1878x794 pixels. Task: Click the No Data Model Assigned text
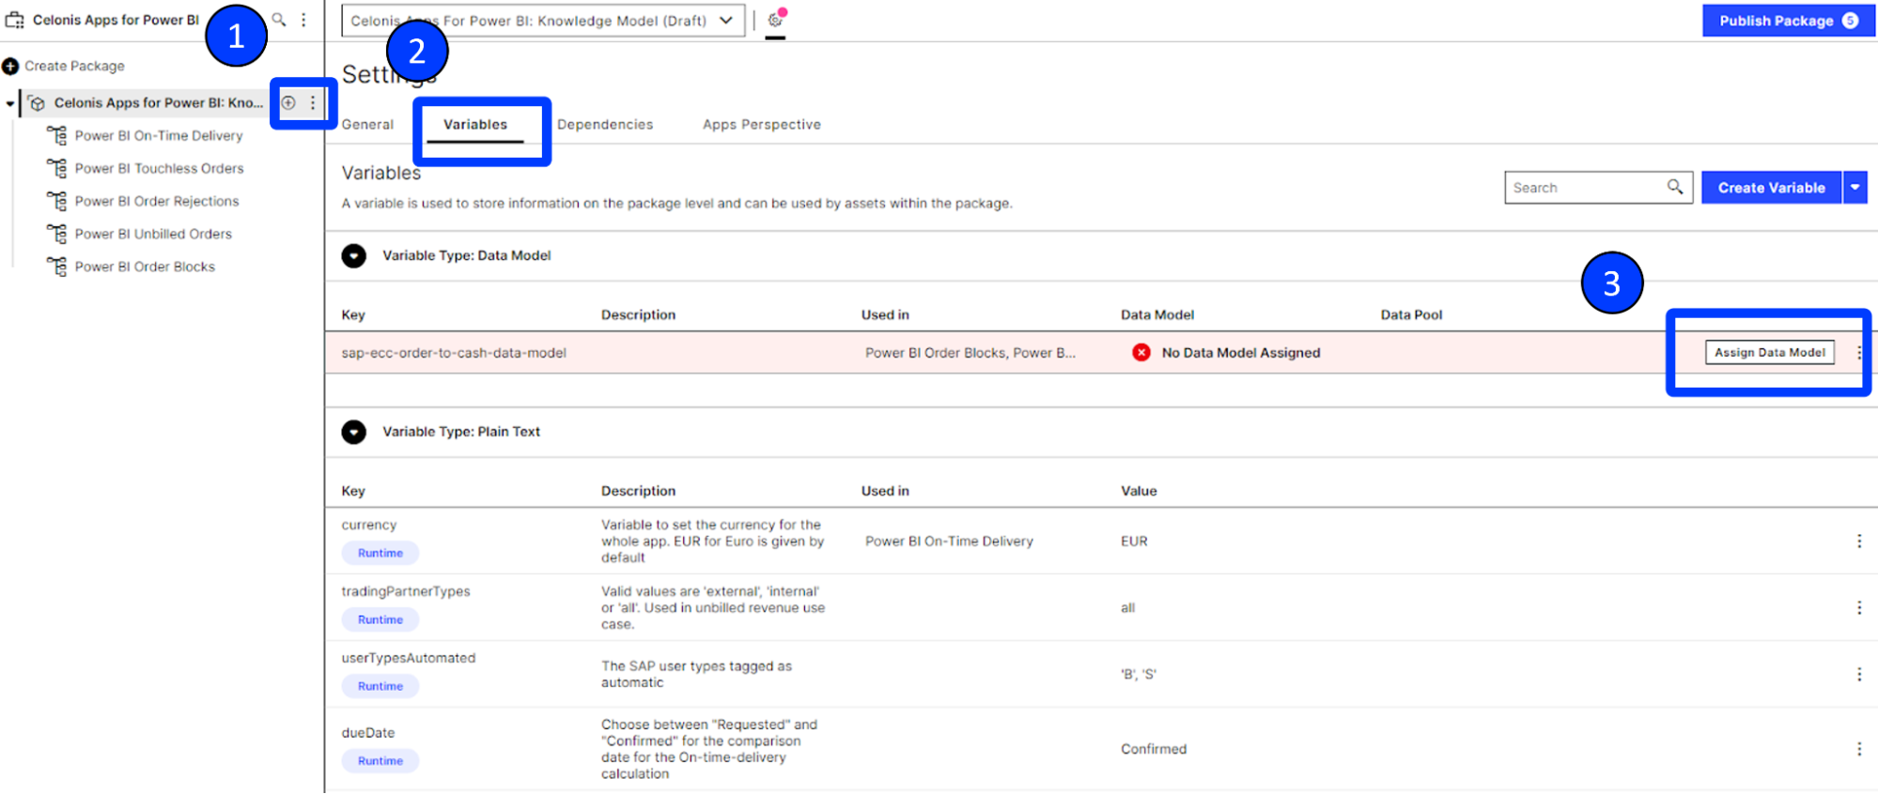[x=1241, y=353]
